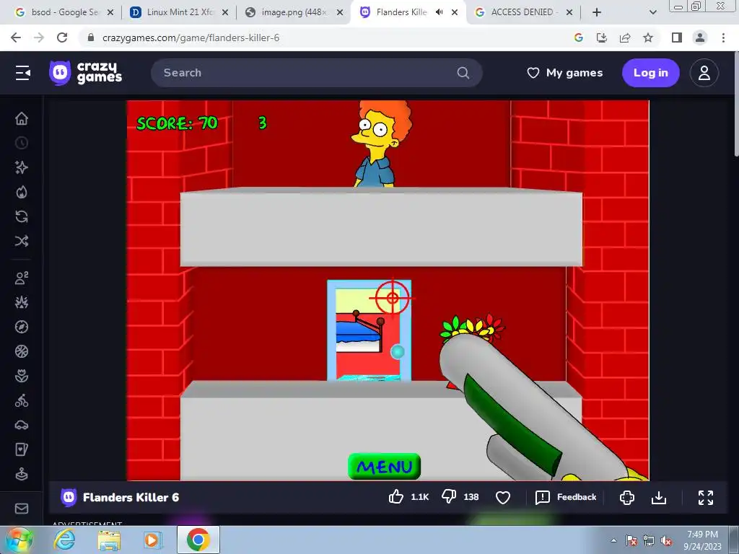This screenshot has width=739, height=554.
Task: Share this page from address bar
Action: click(x=625, y=38)
